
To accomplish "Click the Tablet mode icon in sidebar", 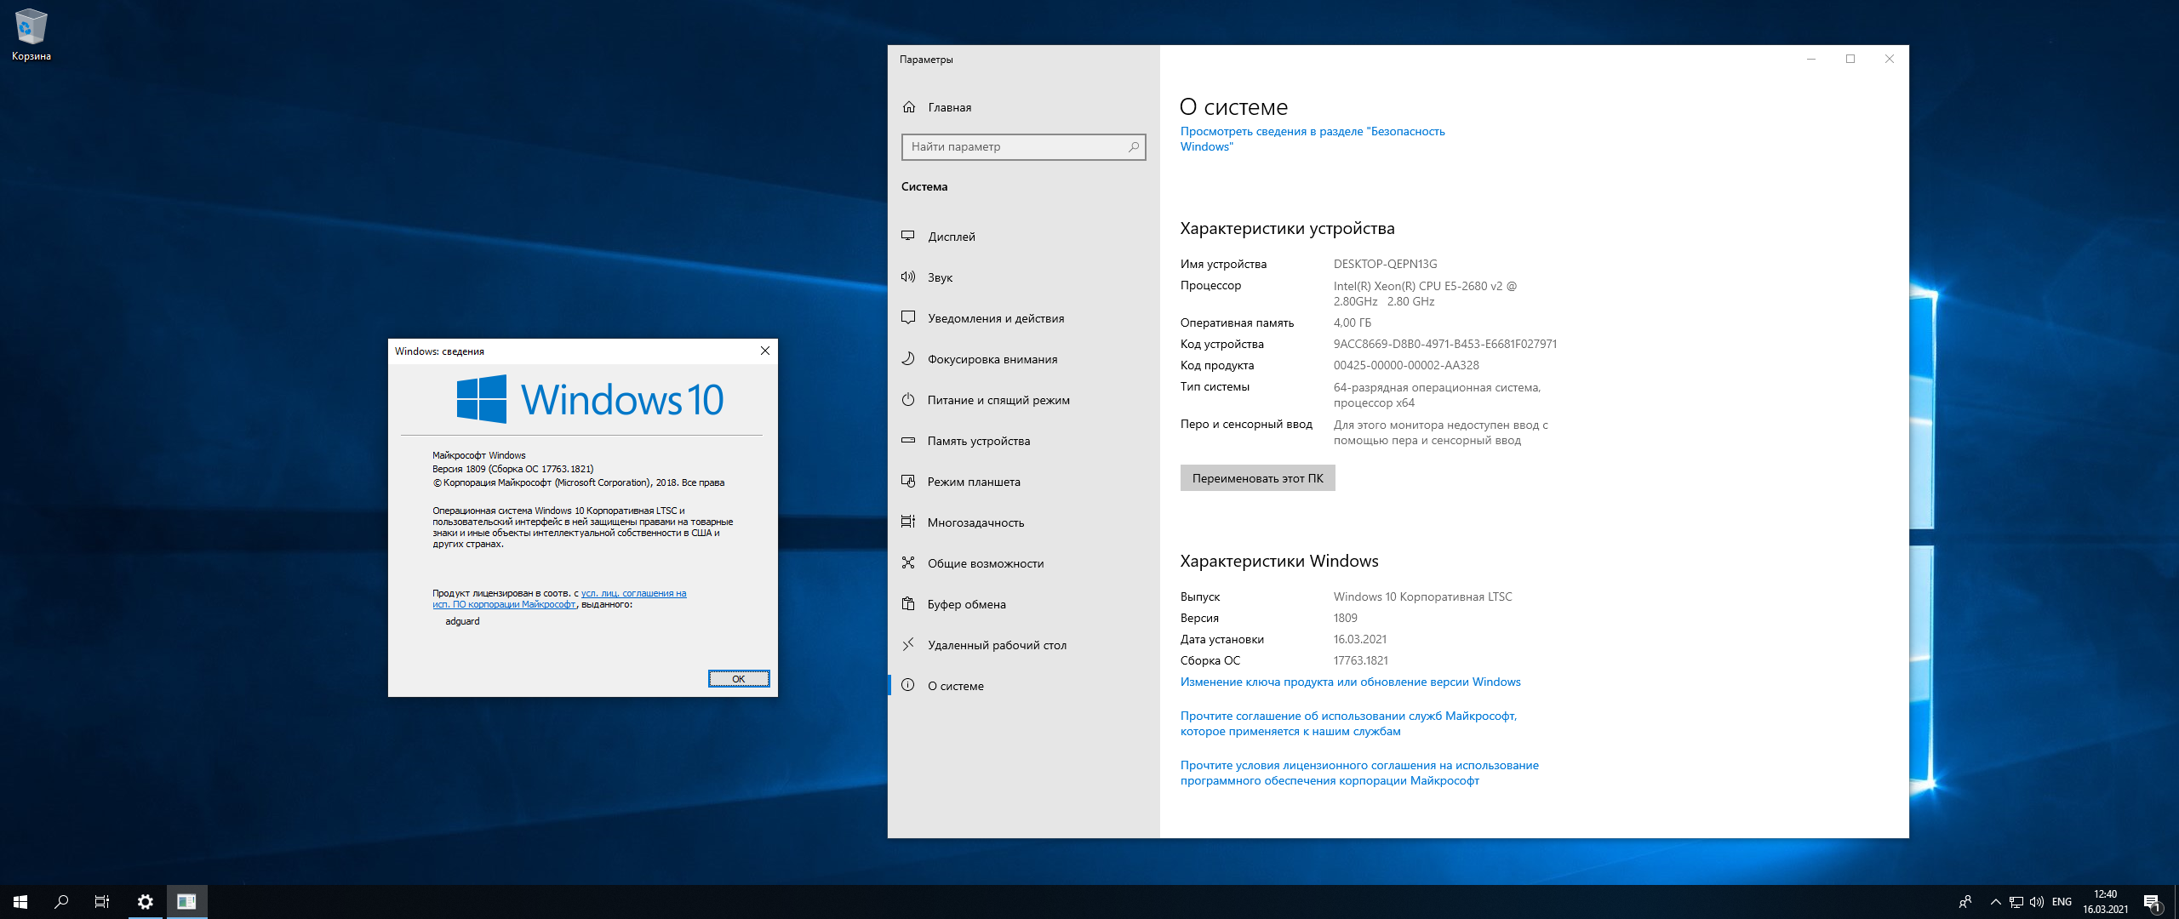I will click(x=908, y=481).
